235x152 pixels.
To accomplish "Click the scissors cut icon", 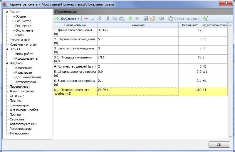I will pyautogui.click(x=108, y=18).
